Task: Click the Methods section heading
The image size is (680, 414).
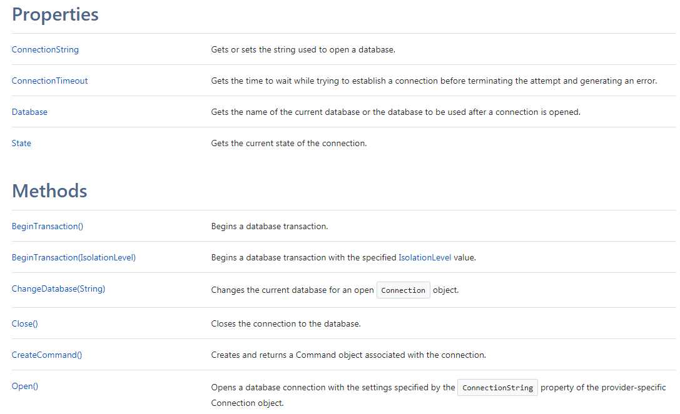Action: (x=49, y=191)
